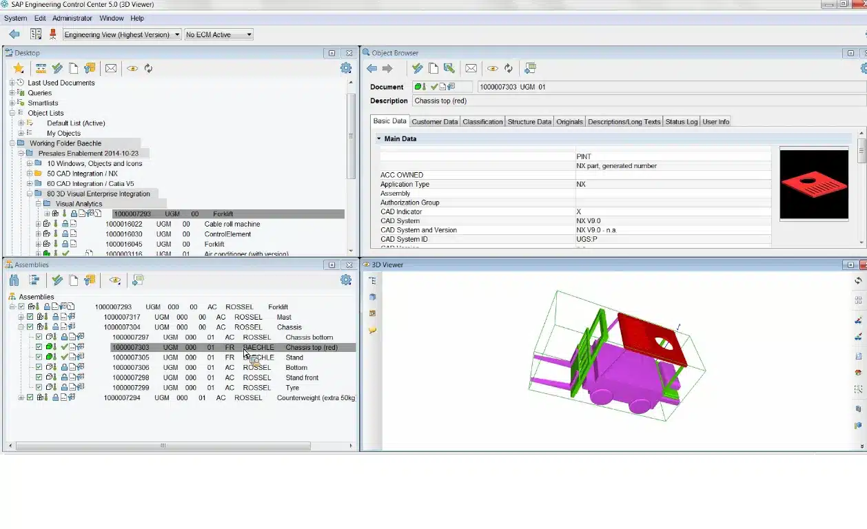Click forward arrow in Object Browser toolbar

click(x=387, y=68)
